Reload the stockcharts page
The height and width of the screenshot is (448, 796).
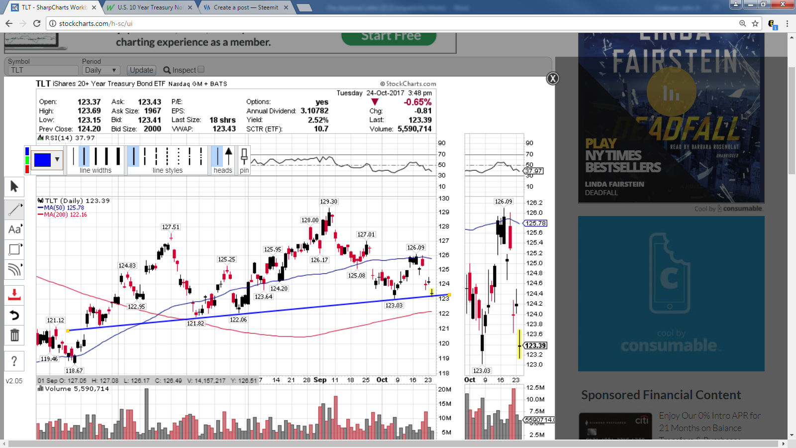click(36, 23)
